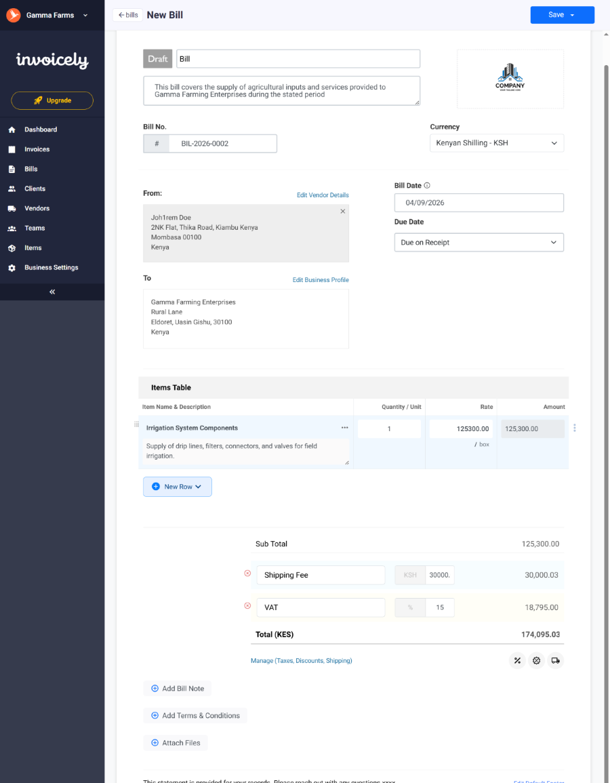
Task: Open Clients in the sidebar
Action: (35, 188)
